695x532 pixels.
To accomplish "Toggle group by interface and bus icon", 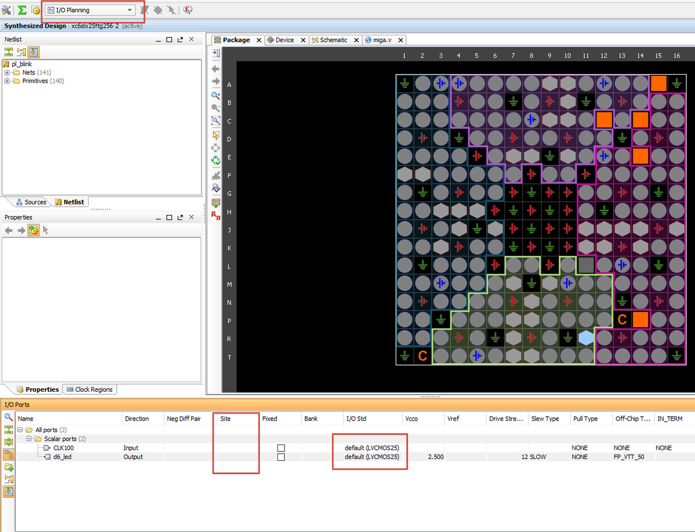I will [9, 454].
